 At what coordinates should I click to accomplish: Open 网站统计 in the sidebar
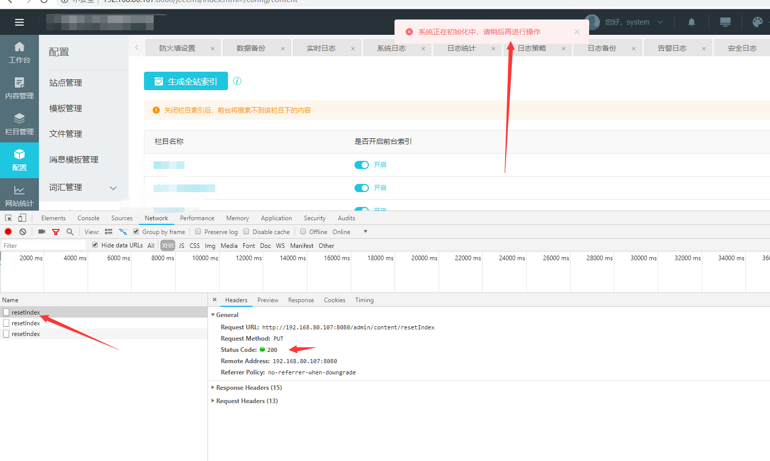click(19, 196)
